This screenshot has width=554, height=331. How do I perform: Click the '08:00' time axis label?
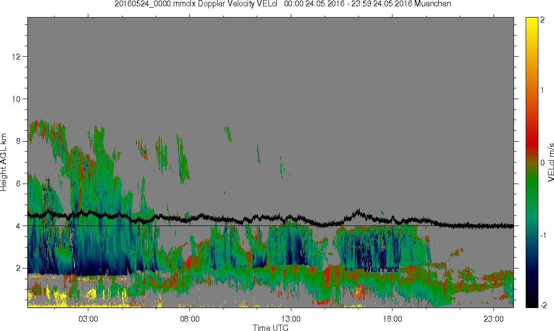point(190,319)
